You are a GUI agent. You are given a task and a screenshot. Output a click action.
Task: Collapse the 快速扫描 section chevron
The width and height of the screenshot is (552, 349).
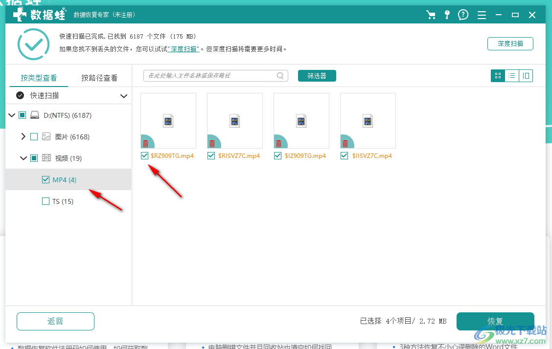point(124,96)
